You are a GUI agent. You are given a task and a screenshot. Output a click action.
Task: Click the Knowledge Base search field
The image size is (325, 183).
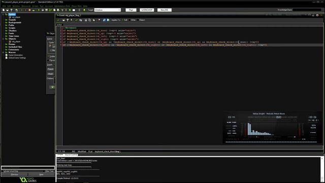point(307,10)
